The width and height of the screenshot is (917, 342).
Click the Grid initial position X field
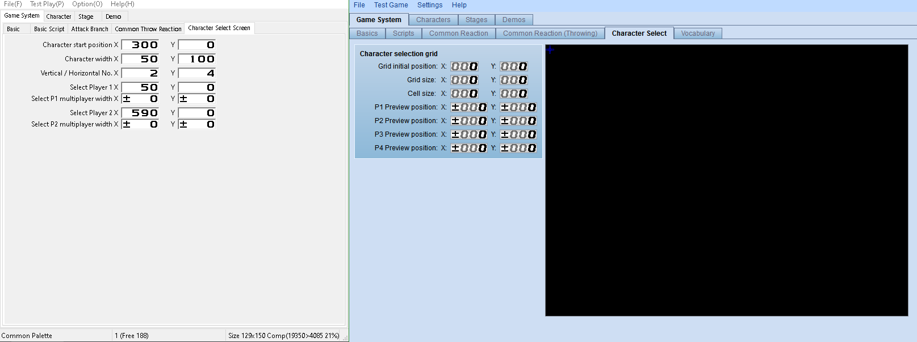[x=464, y=66]
